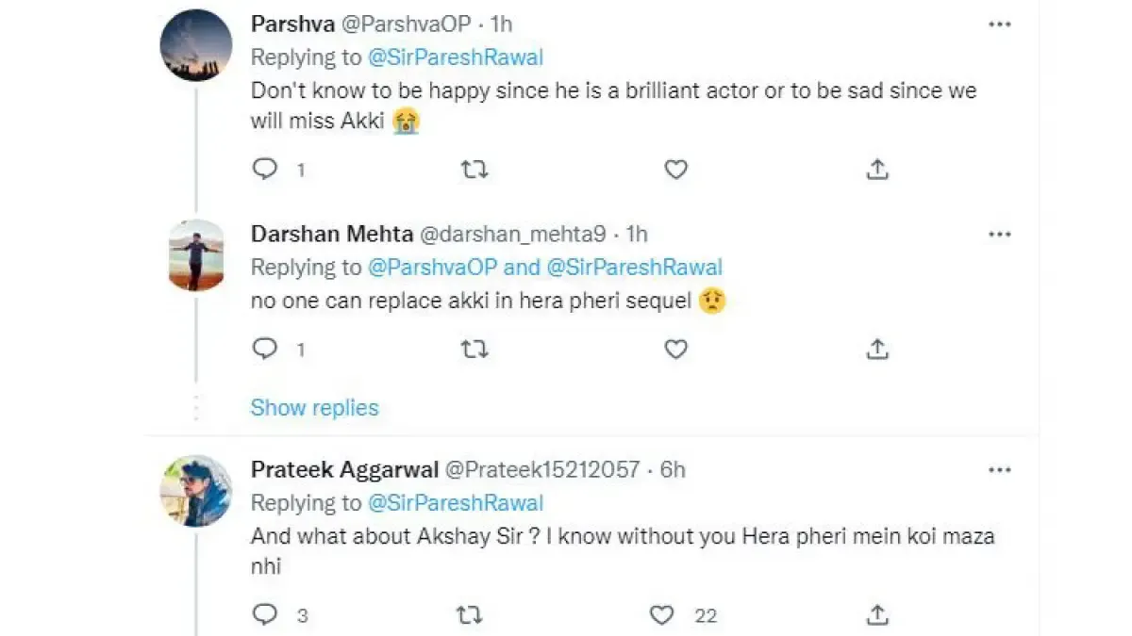The height and width of the screenshot is (636, 1132).
Task: Retweet Parshva's tweet about Akki
Action: [474, 170]
